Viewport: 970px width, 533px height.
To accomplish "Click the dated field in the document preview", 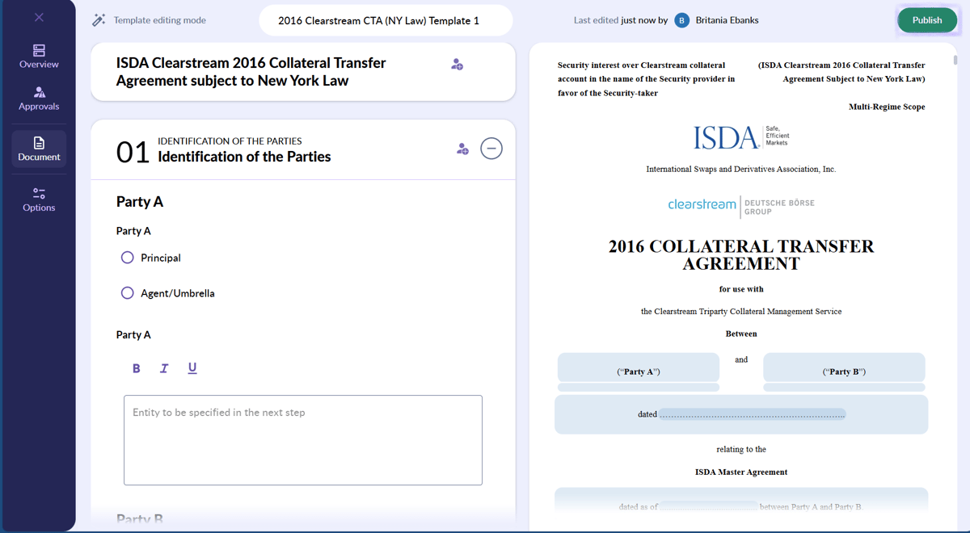I will (x=752, y=414).
